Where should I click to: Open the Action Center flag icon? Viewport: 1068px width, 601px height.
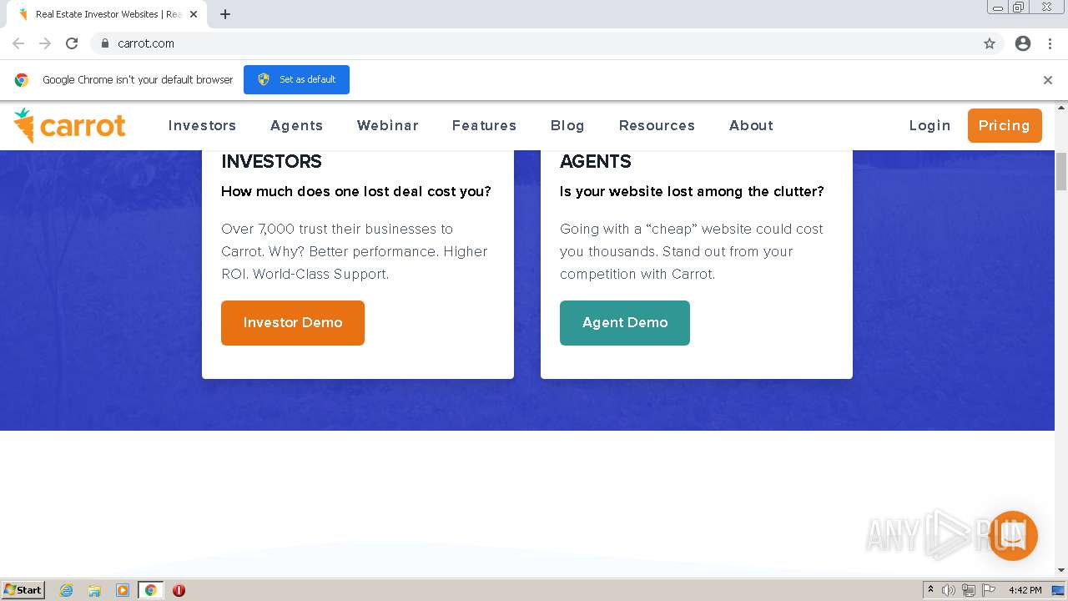(x=989, y=590)
